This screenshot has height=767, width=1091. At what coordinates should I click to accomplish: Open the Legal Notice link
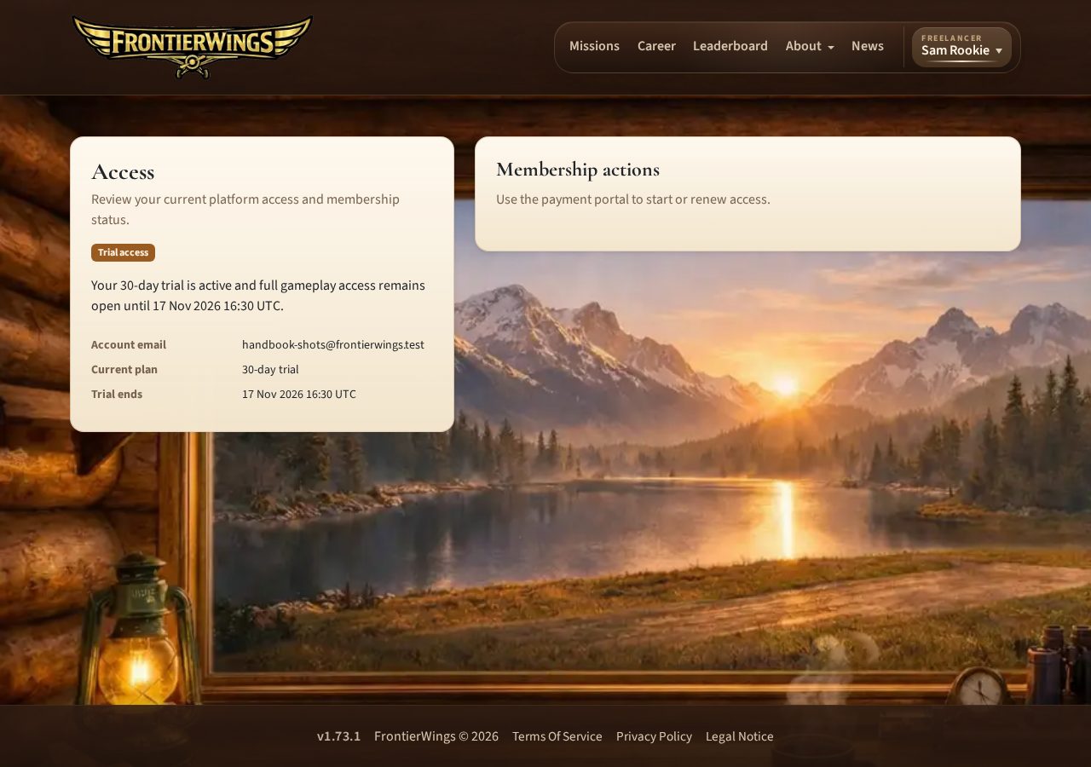[740, 736]
